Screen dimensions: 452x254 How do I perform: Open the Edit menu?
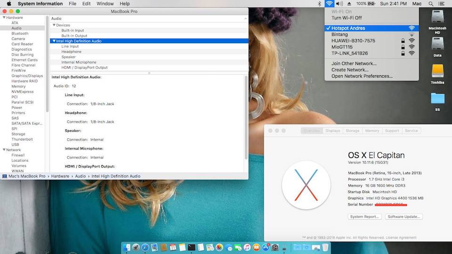pyautogui.click(x=86, y=4)
